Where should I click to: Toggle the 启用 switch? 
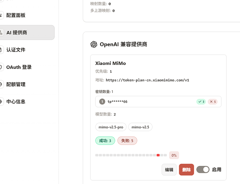pyautogui.click(x=203, y=170)
